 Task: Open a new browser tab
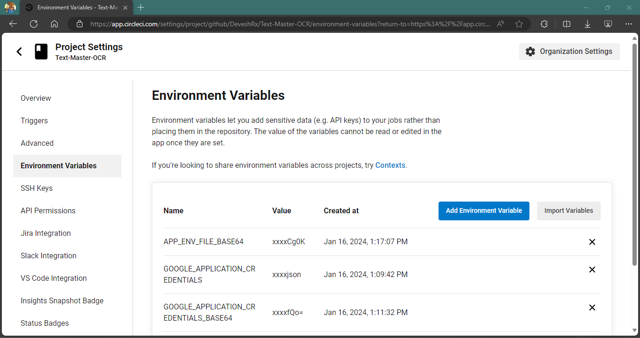141,8
